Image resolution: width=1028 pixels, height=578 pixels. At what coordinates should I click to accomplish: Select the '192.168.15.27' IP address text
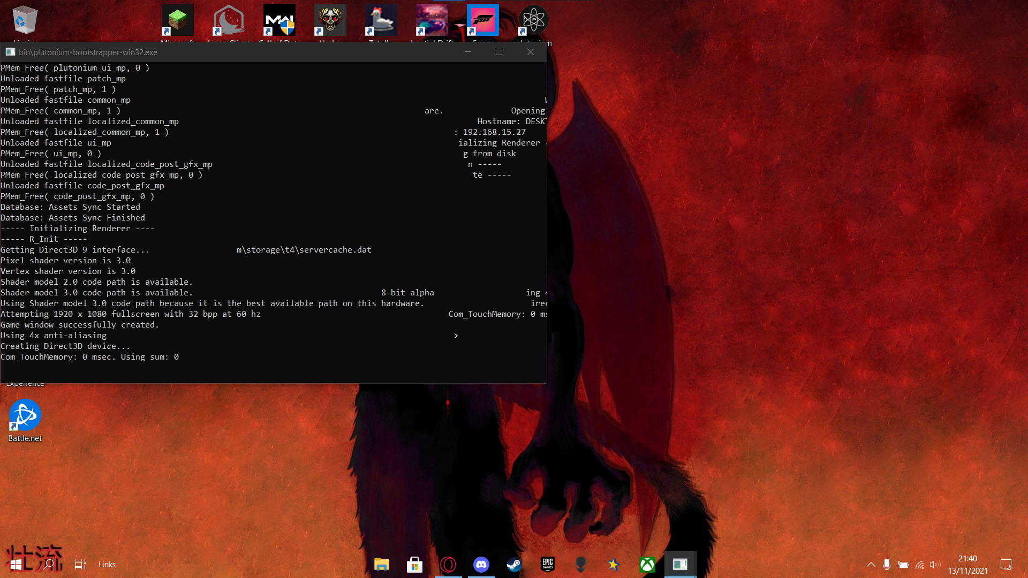(494, 132)
